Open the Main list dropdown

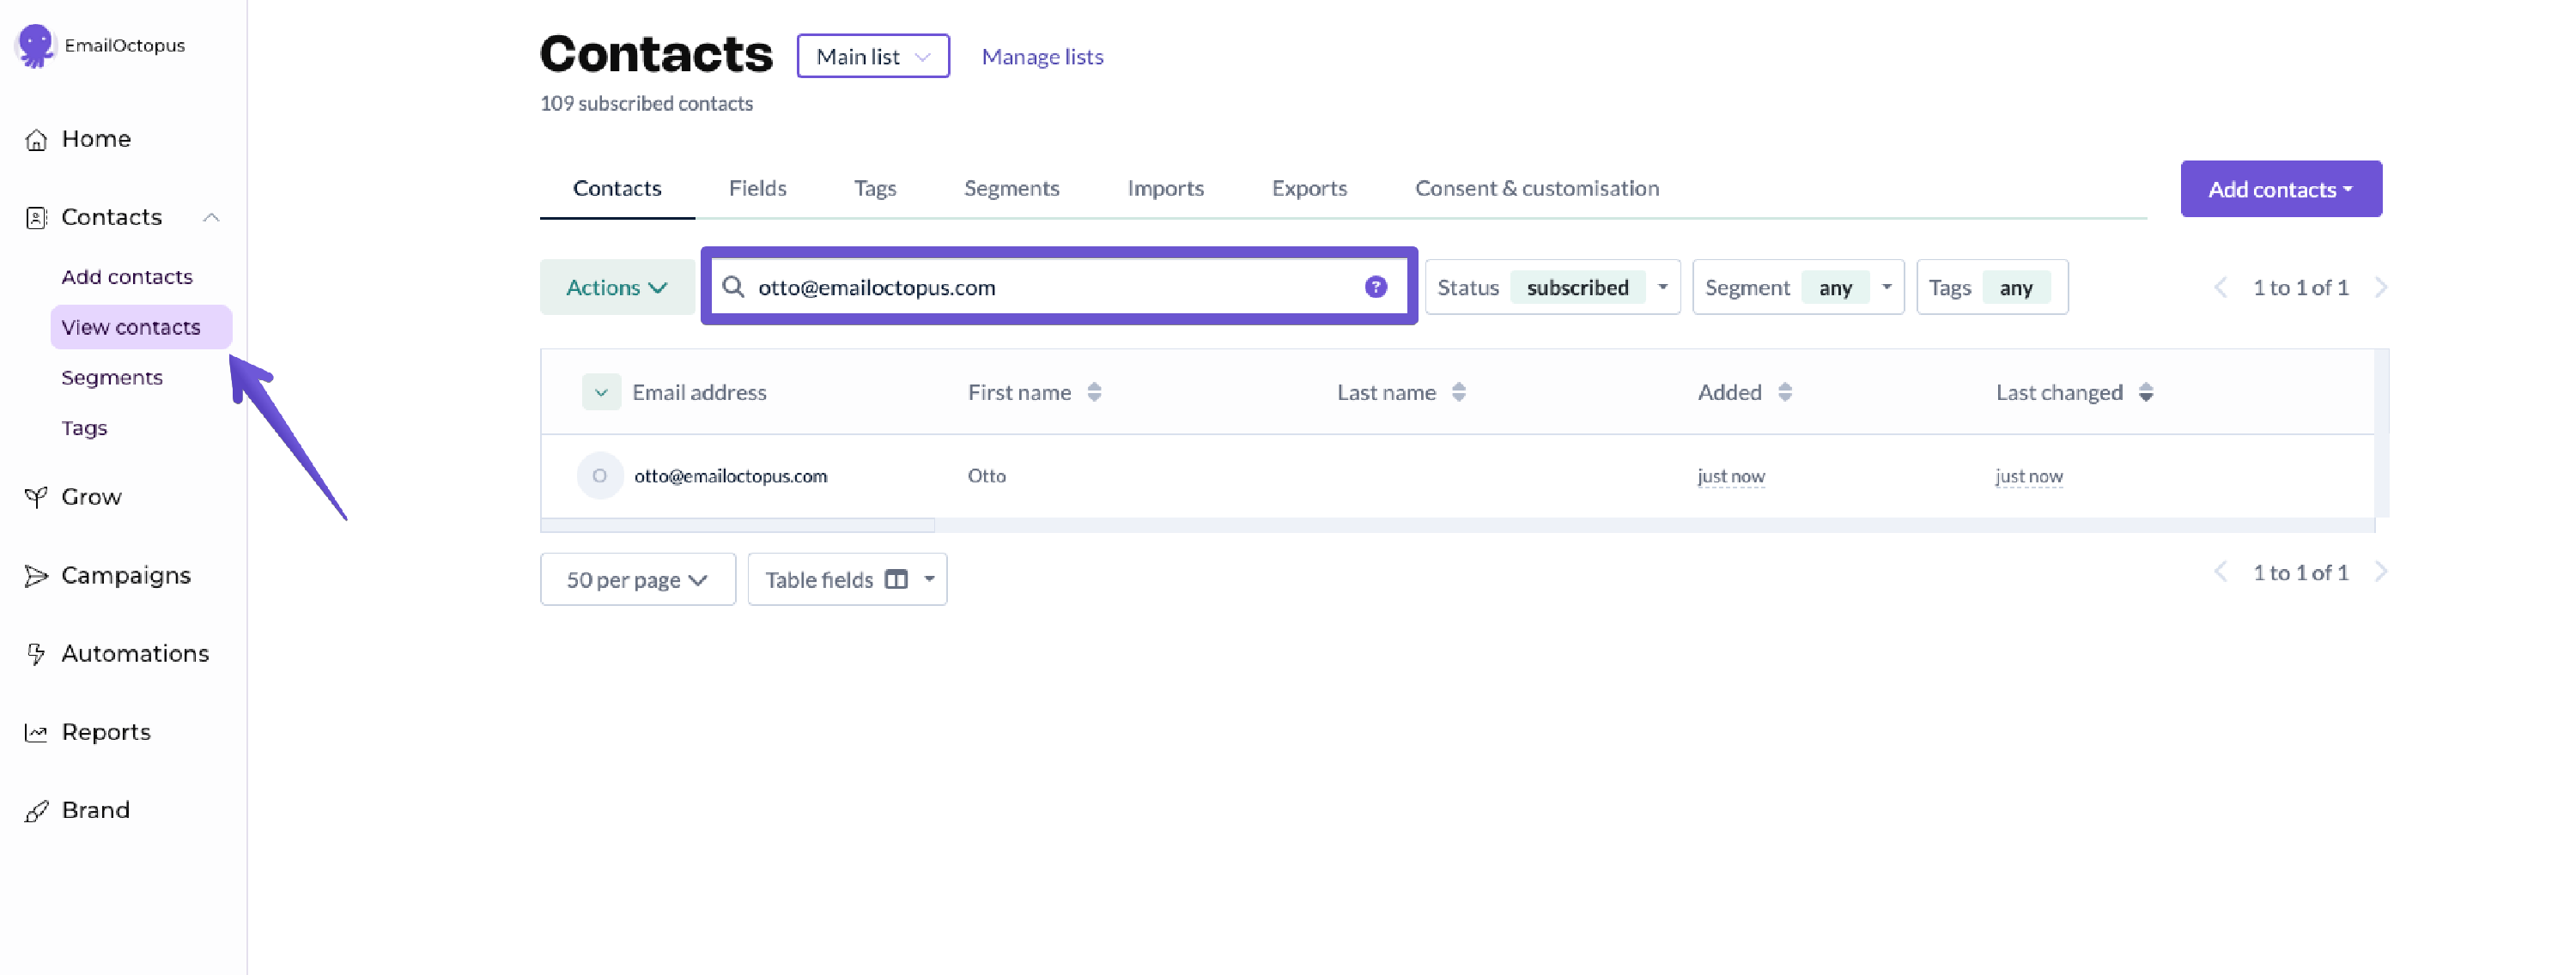pyautogui.click(x=872, y=56)
